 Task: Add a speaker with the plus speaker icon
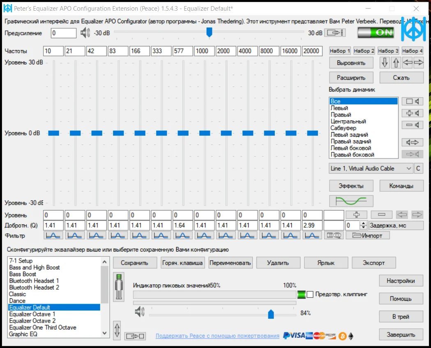pyautogui.click(x=413, y=113)
